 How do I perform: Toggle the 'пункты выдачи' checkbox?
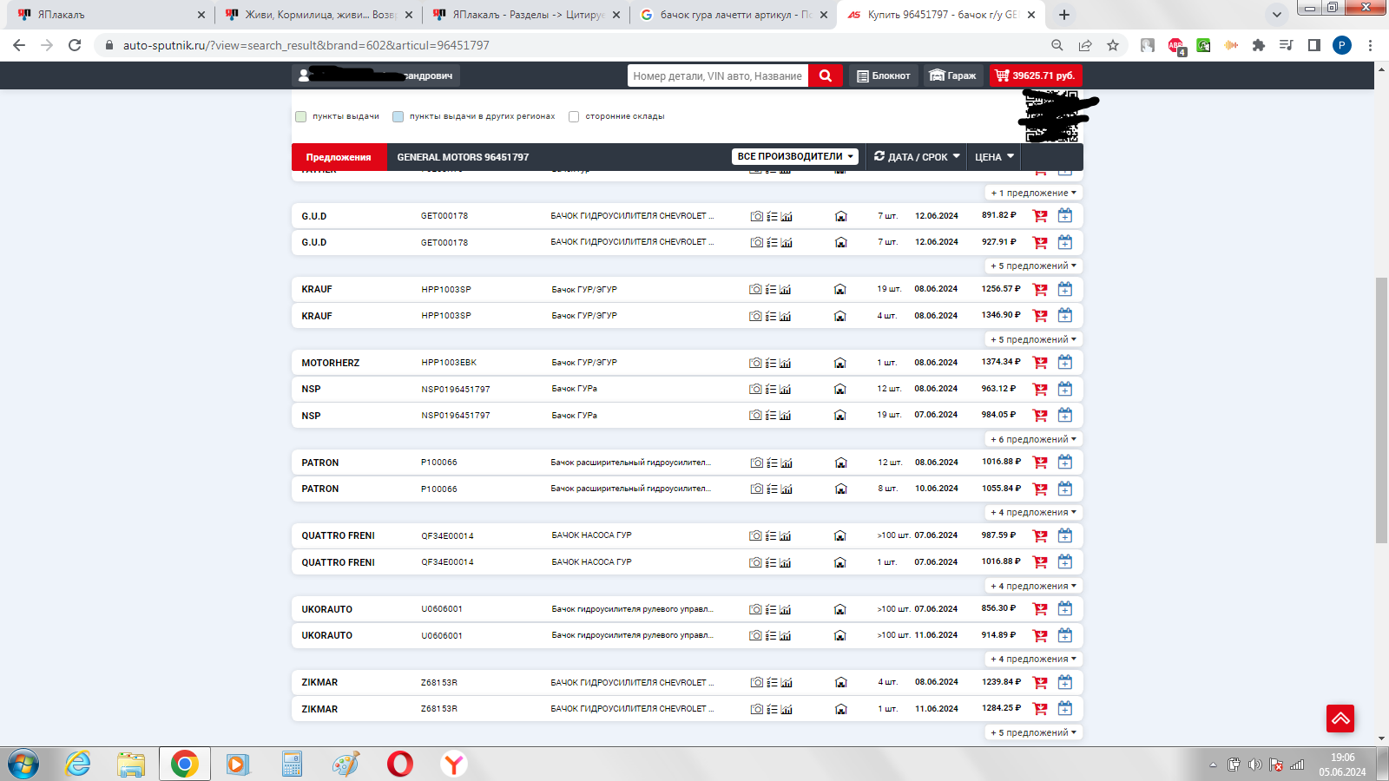tap(301, 116)
